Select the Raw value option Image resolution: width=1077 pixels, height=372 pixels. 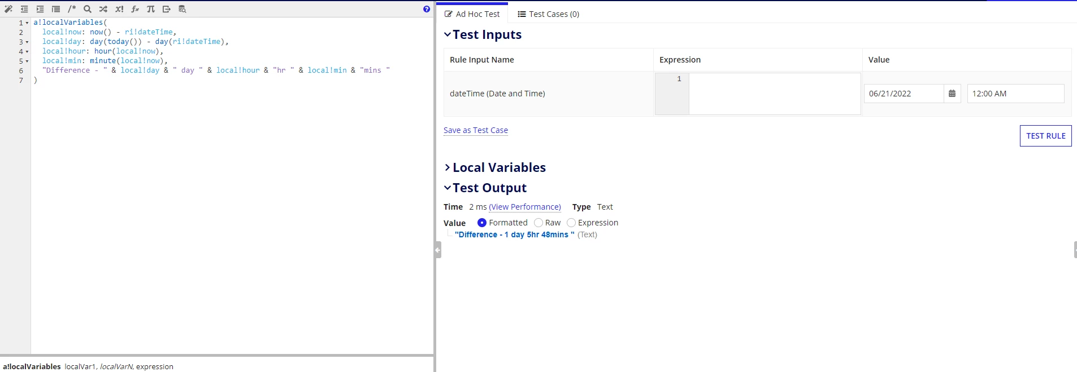coord(538,223)
